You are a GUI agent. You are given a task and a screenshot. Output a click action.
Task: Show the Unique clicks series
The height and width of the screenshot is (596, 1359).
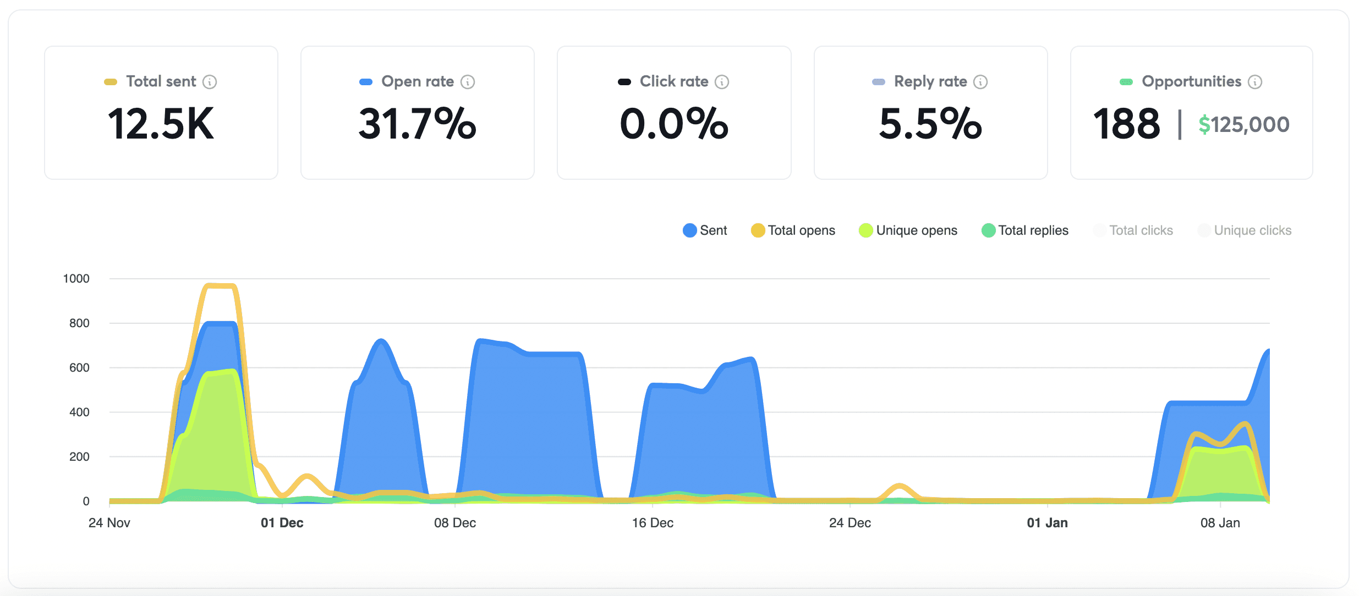point(1252,230)
